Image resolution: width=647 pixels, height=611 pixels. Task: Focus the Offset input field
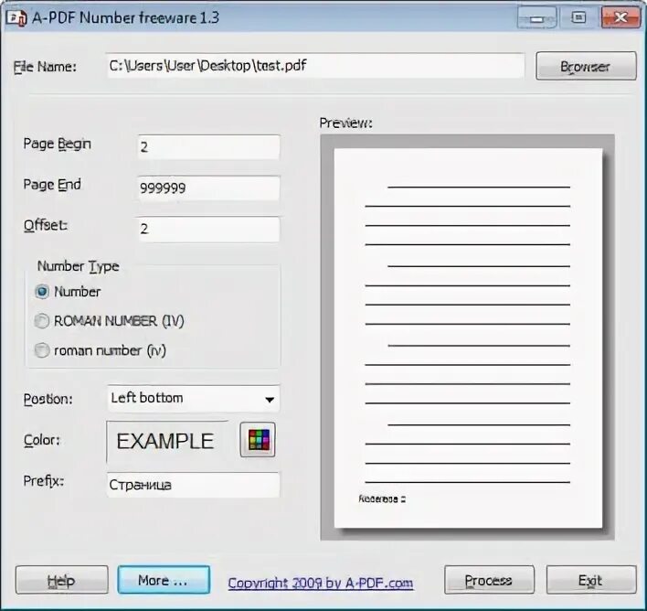pos(208,229)
